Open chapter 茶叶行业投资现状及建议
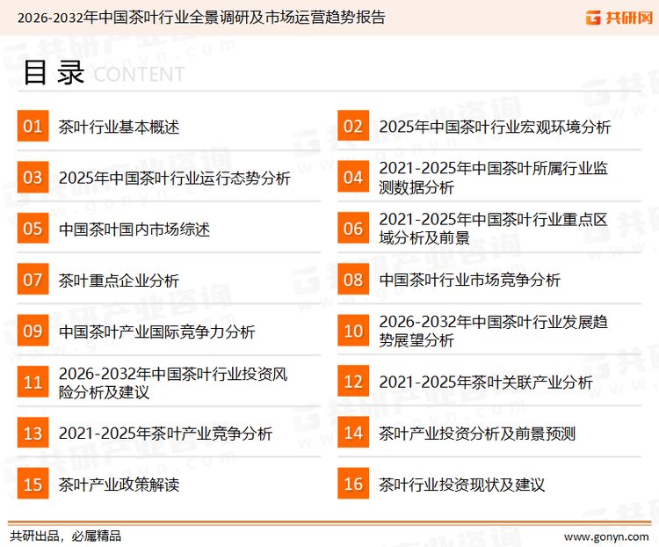659x547 pixels. click(462, 485)
